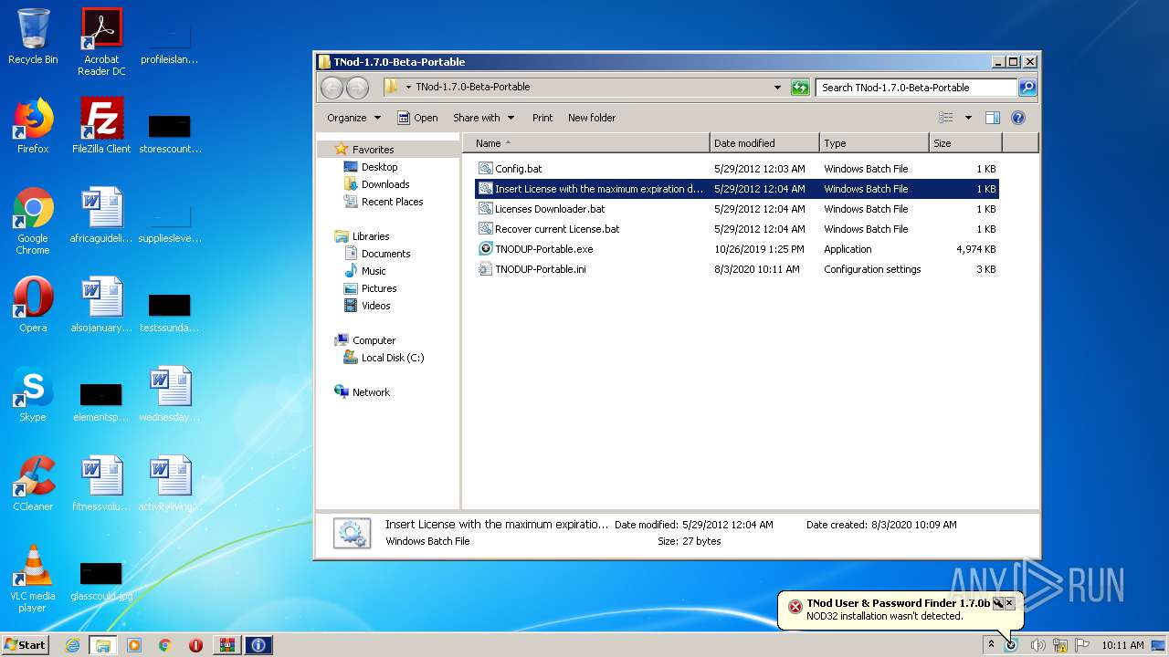Open Acrobat Reader DC desktop shortcut
The image size is (1169, 657).
101,42
